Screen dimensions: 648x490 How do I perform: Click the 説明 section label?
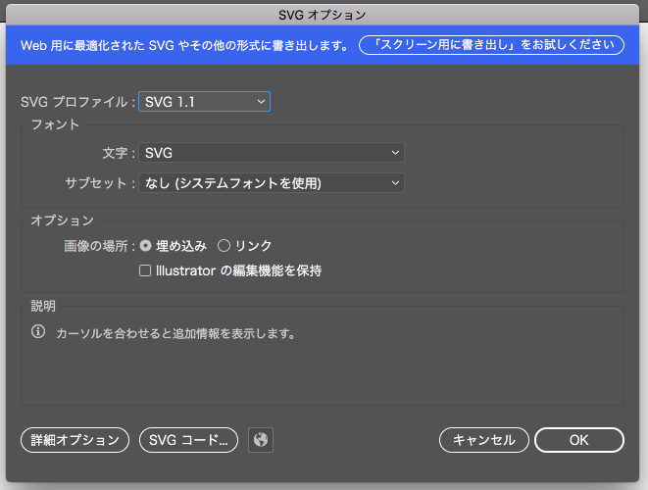(43, 306)
